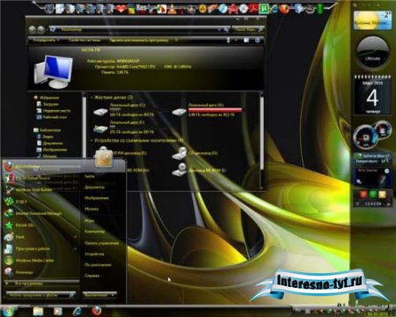396x317 pixels.
Task: Open Internet Download Manager in Start menu
Action: (x=41, y=213)
